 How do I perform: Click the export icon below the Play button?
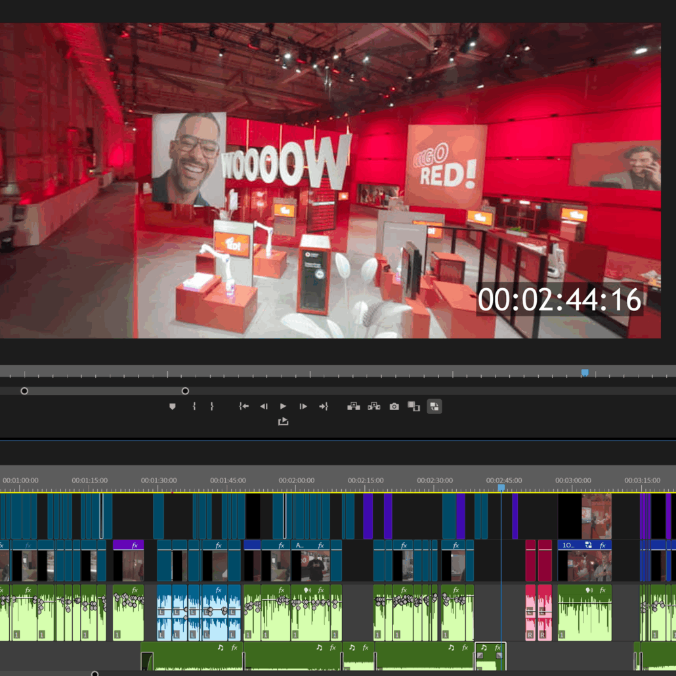click(284, 421)
